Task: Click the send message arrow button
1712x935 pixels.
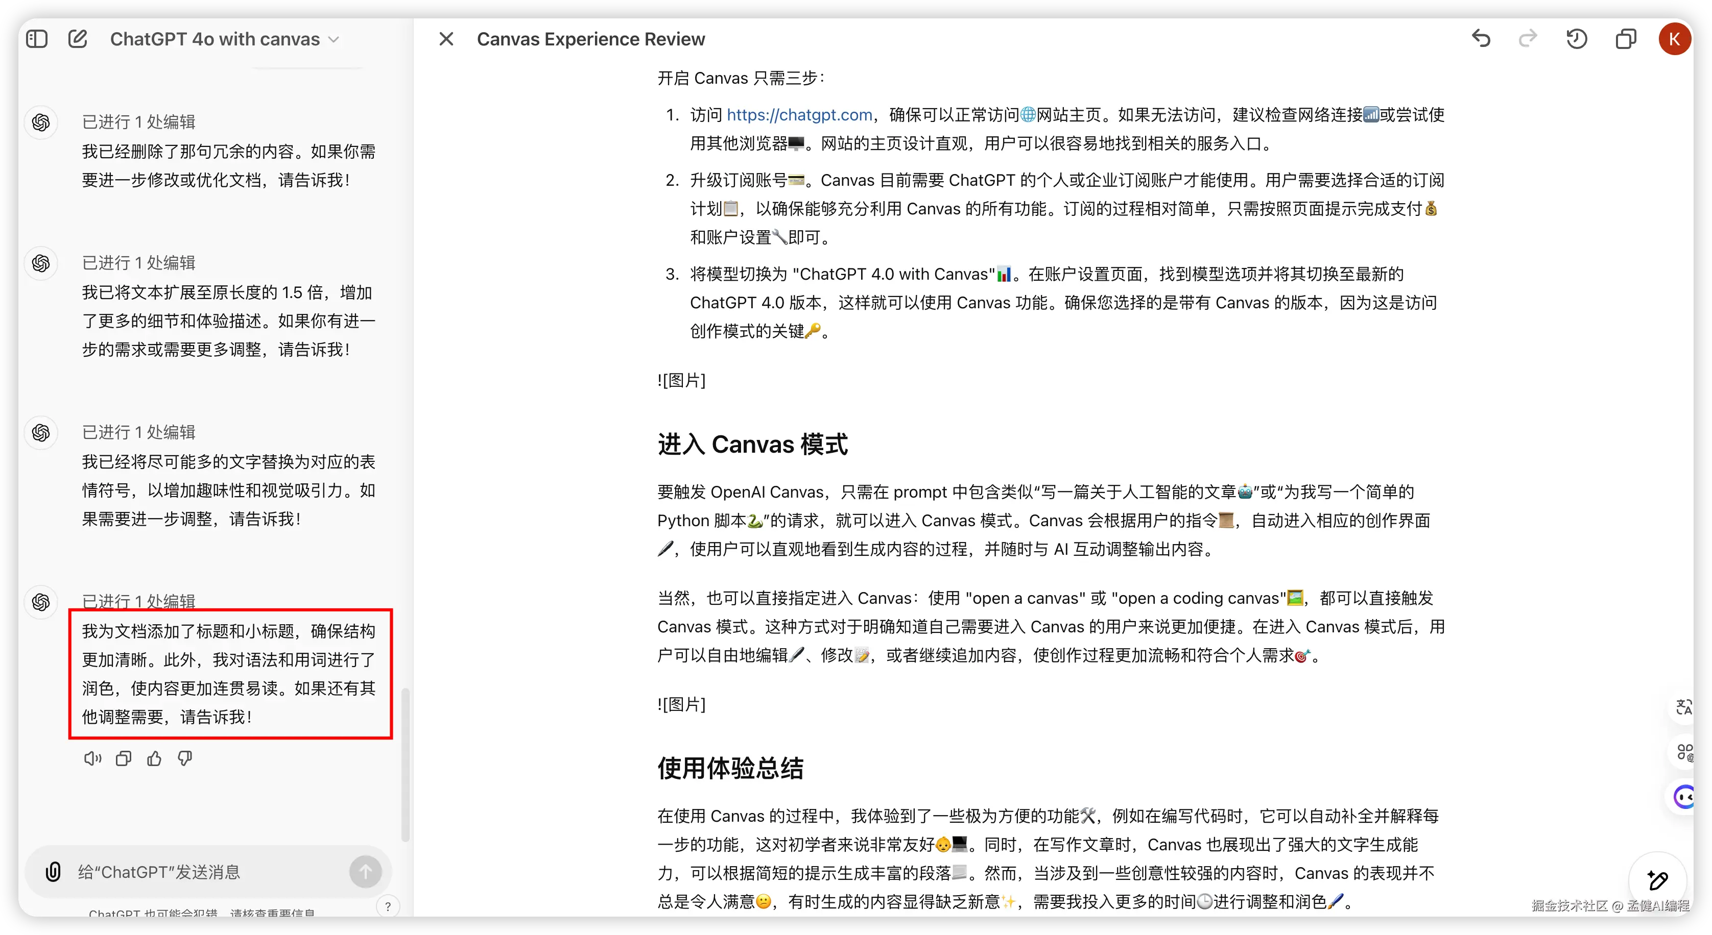Action: [366, 871]
